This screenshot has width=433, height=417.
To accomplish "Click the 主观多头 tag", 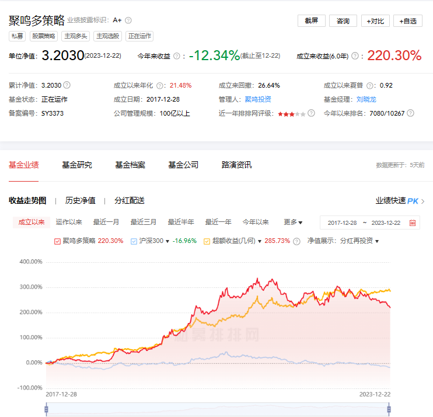I will 76,36.
